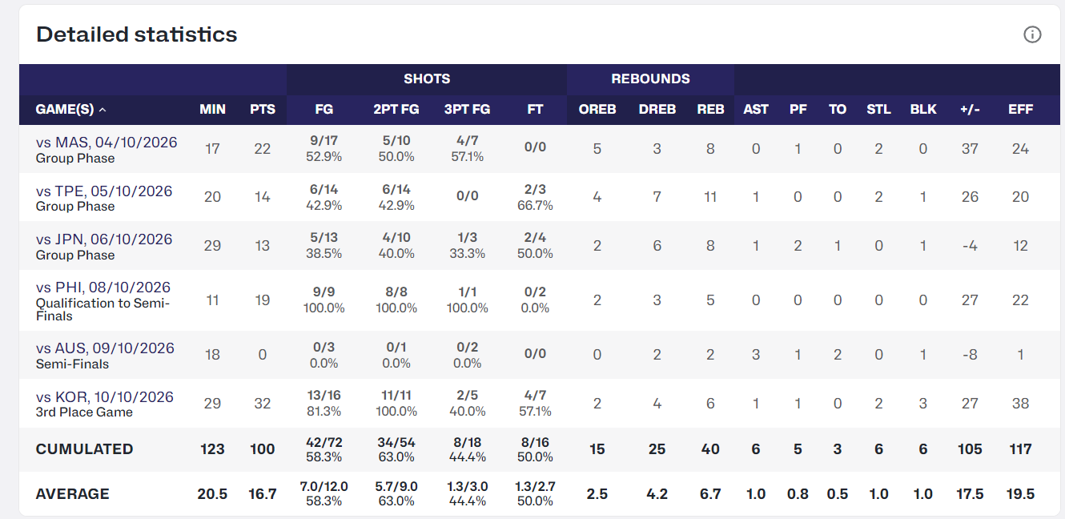The image size is (1065, 519).
Task: Open the vs PHI, 08/10/2026 game
Action: coord(103,288)
